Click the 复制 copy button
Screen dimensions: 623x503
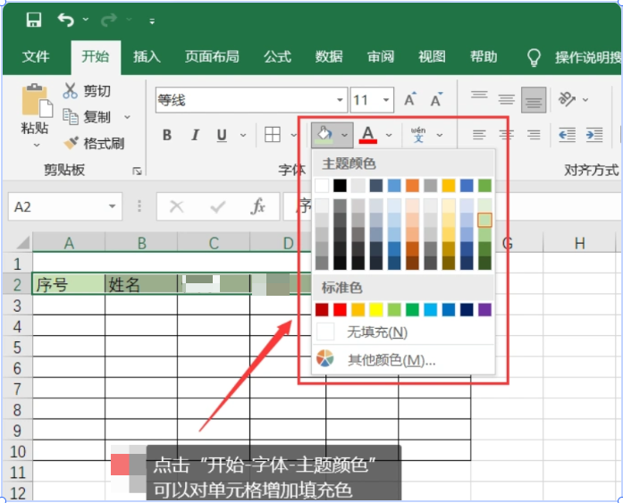coord(87,117)
